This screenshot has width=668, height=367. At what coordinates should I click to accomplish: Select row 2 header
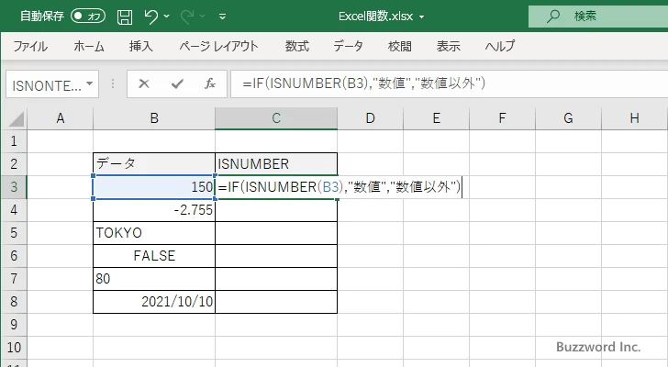tap(14, 164)
